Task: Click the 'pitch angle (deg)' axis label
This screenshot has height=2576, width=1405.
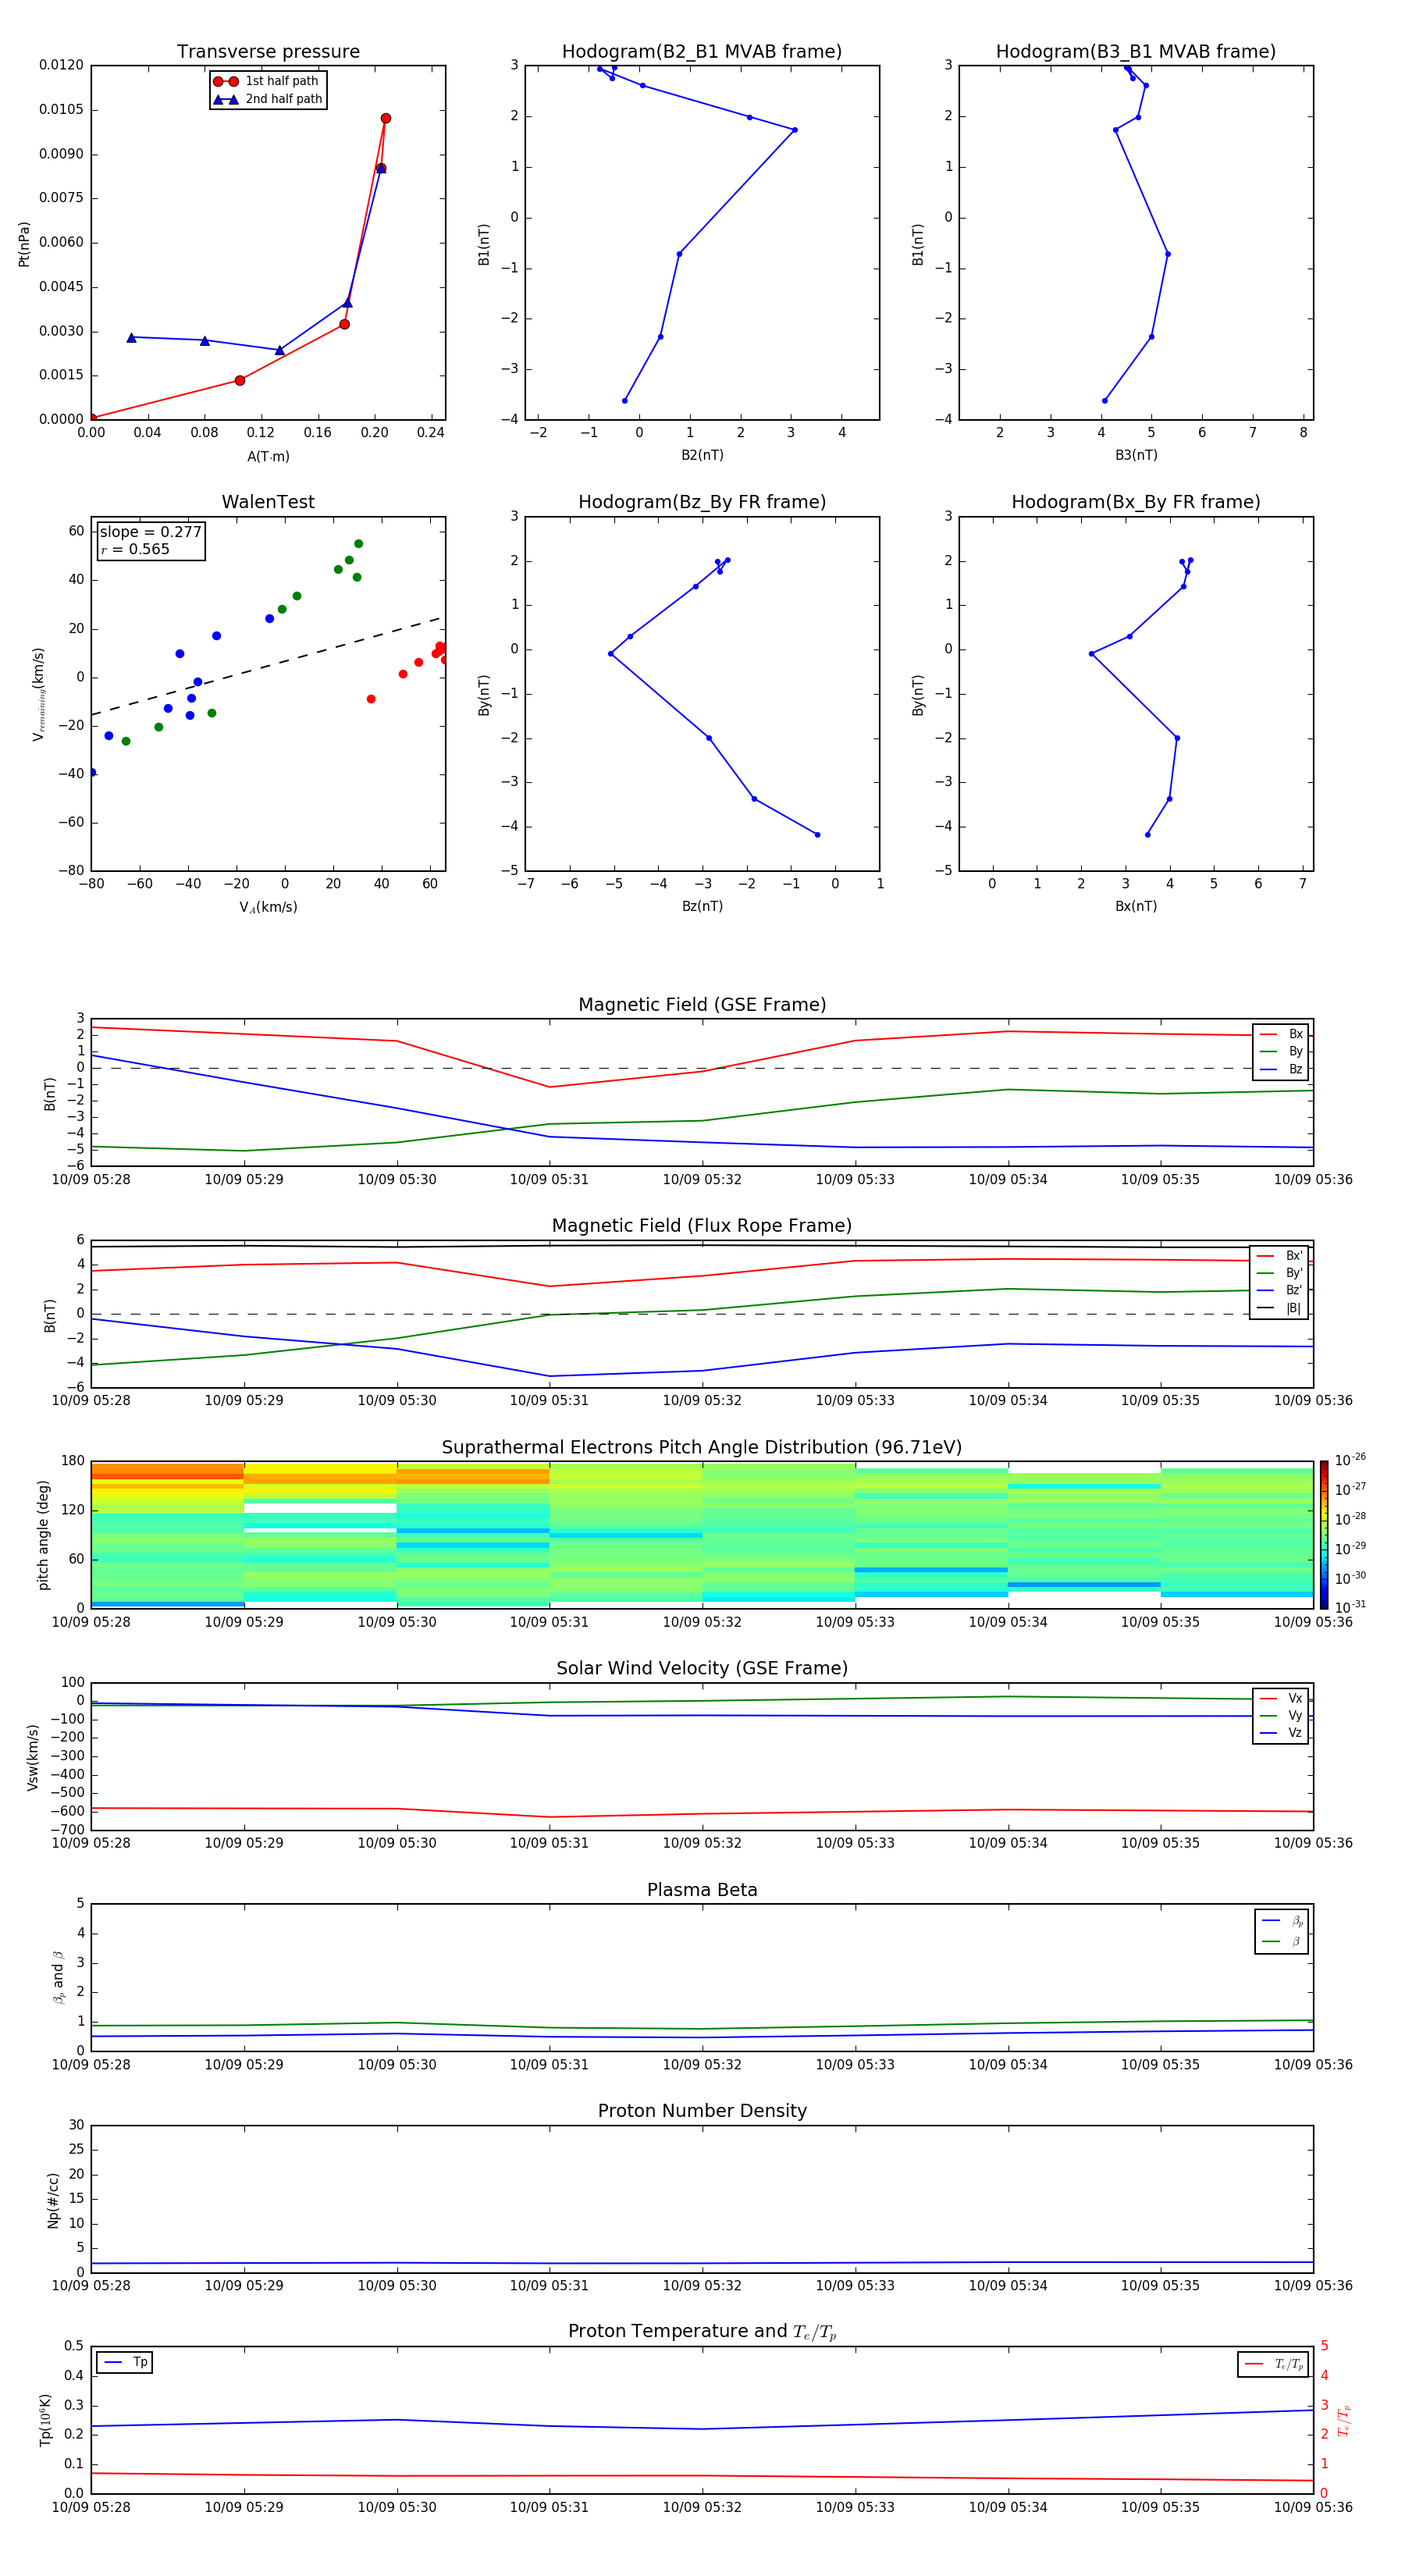Action: pyautogui.click(x=43, y=1535)
